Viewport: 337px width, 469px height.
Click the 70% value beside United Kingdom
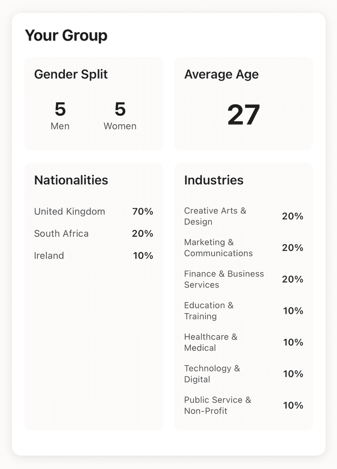[143, 212]
